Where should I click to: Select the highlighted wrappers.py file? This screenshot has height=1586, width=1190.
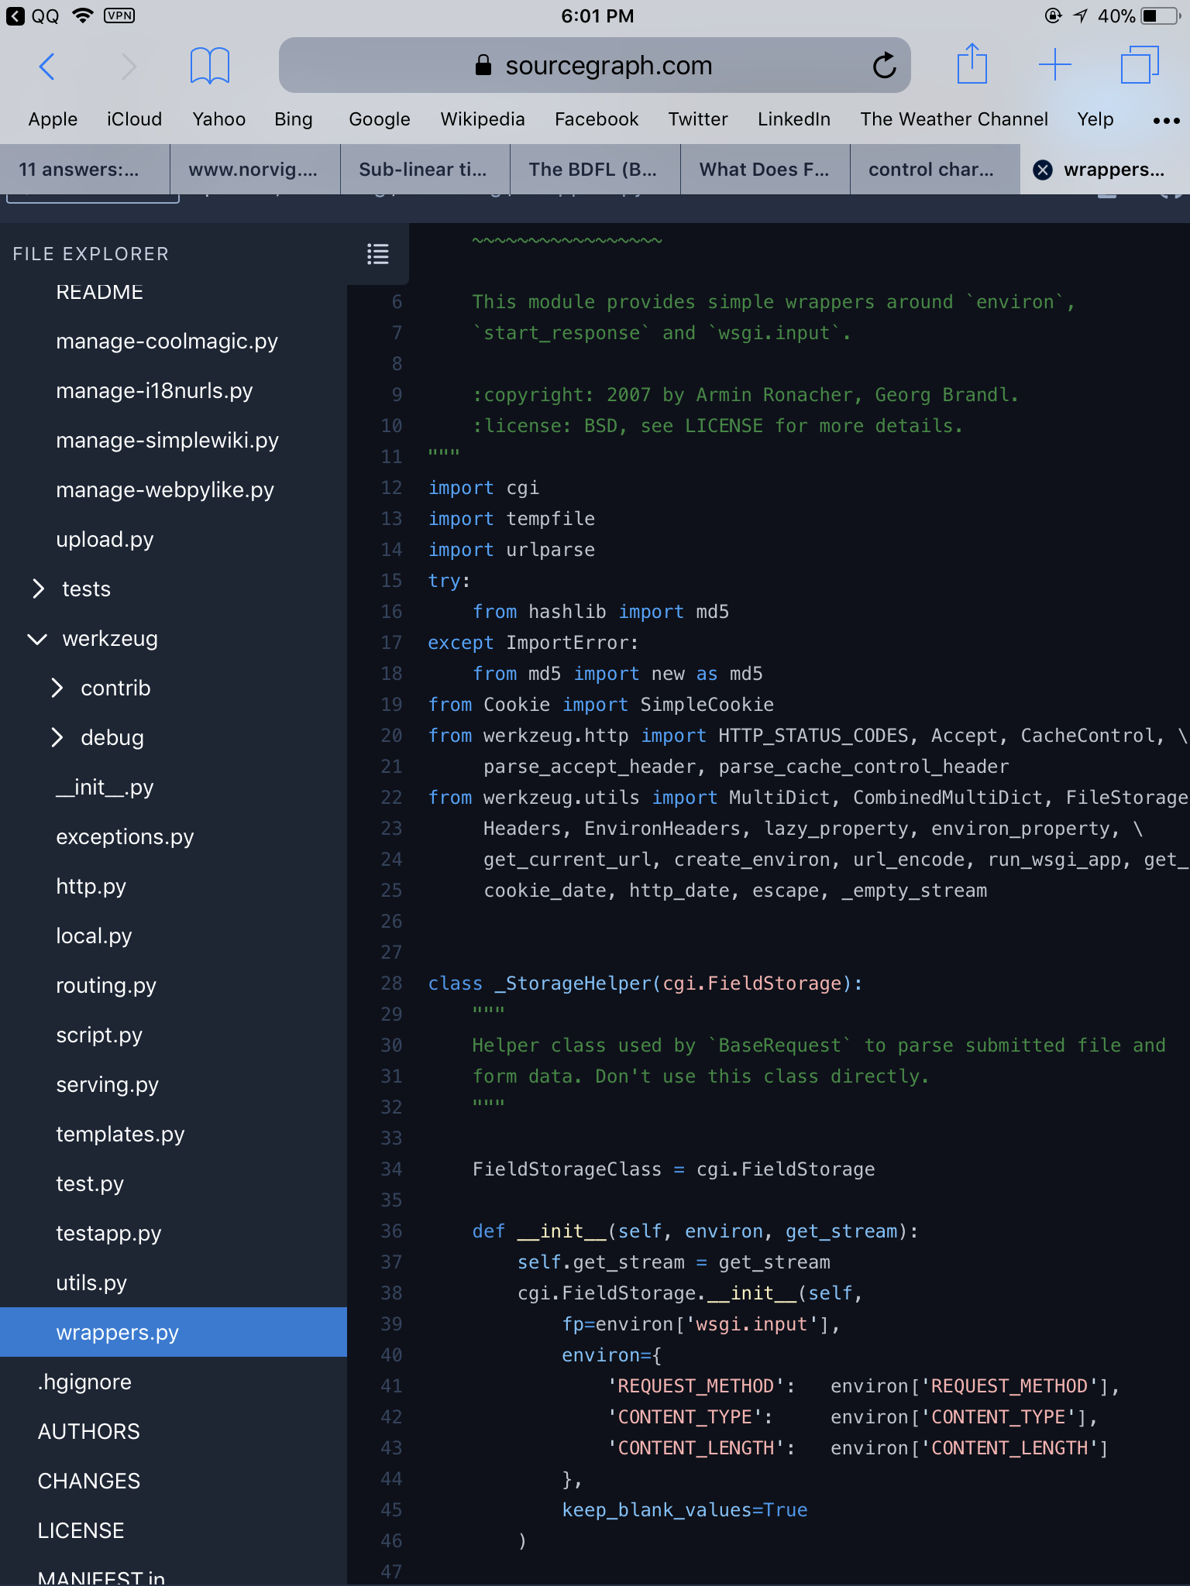click(x=174, y=1332)
